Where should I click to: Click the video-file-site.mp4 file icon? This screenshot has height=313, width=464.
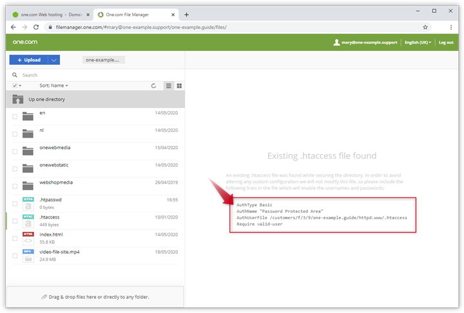[x=28, y=256]
